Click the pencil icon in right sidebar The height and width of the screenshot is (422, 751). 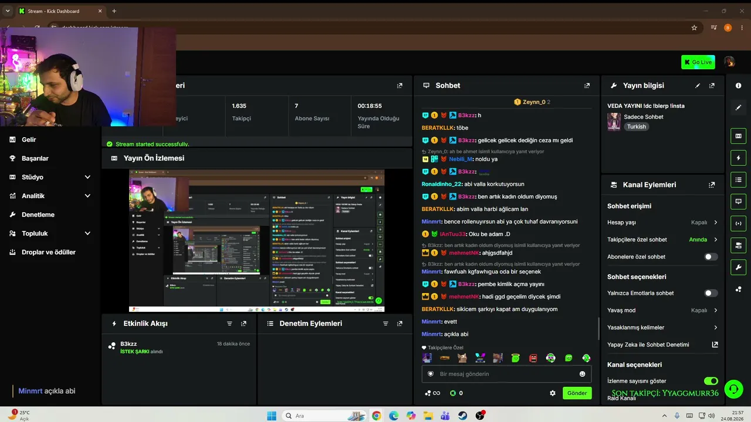point(738,108)
